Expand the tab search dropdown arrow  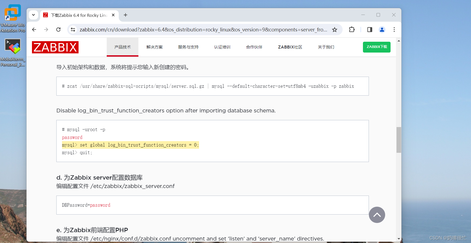[33, 15]
